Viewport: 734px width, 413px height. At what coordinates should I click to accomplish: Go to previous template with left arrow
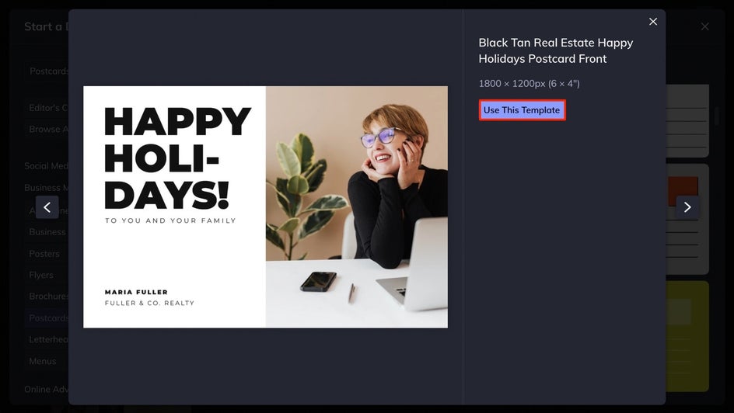[x=47, y=207]
